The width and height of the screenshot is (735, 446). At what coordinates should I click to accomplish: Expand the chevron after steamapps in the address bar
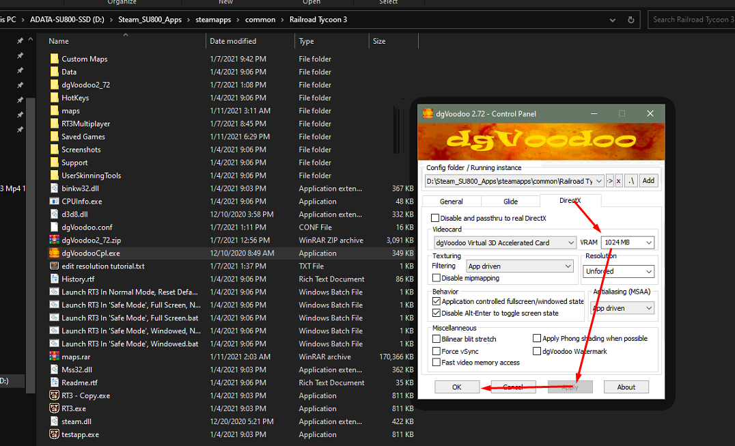point(238,20)
